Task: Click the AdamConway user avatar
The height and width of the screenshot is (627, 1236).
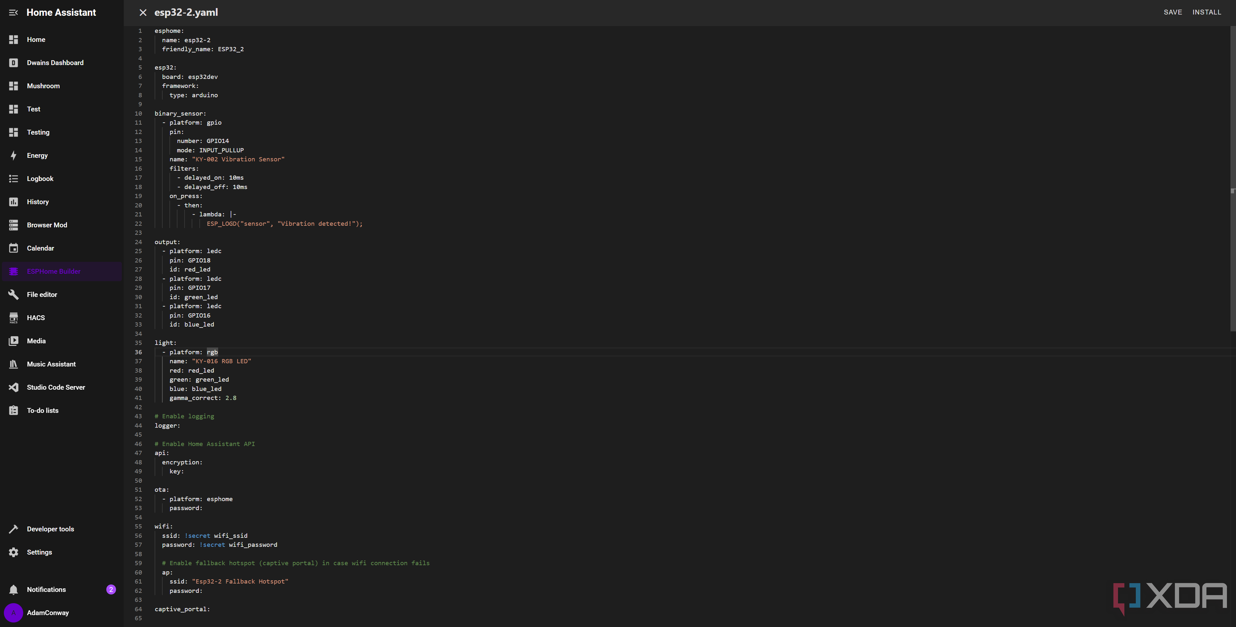Action: pos(14,613)
